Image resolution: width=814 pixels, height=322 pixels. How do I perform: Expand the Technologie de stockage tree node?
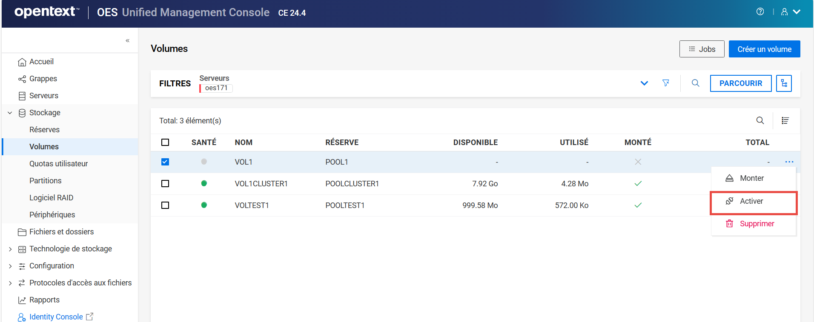coord(10,249)
